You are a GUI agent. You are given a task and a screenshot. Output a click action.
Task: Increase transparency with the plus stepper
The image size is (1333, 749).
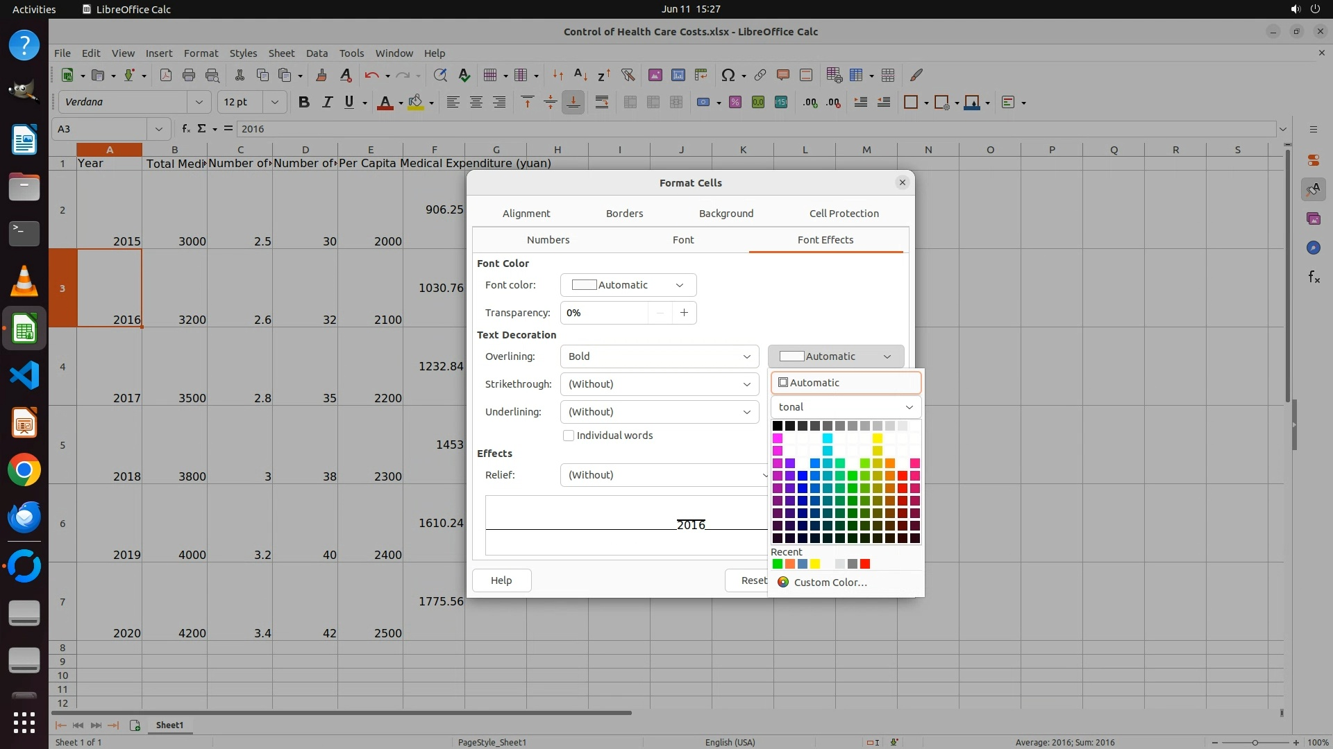684,313
